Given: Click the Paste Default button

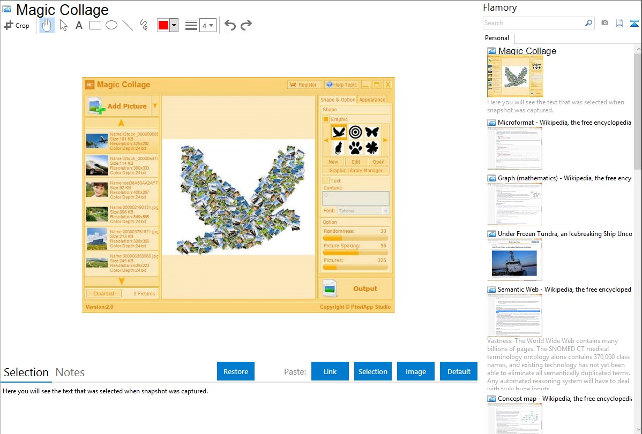Looking at the screenshot, I should (459, 371).
